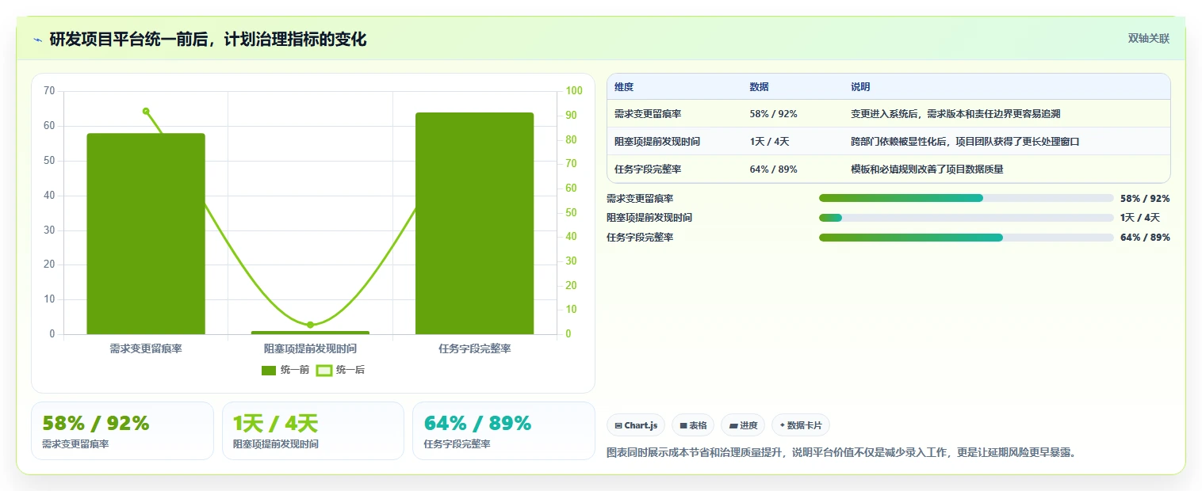
Task: Click the x-axis label 阻塞项提前发现时间
Action: click(x=310, y=348)
